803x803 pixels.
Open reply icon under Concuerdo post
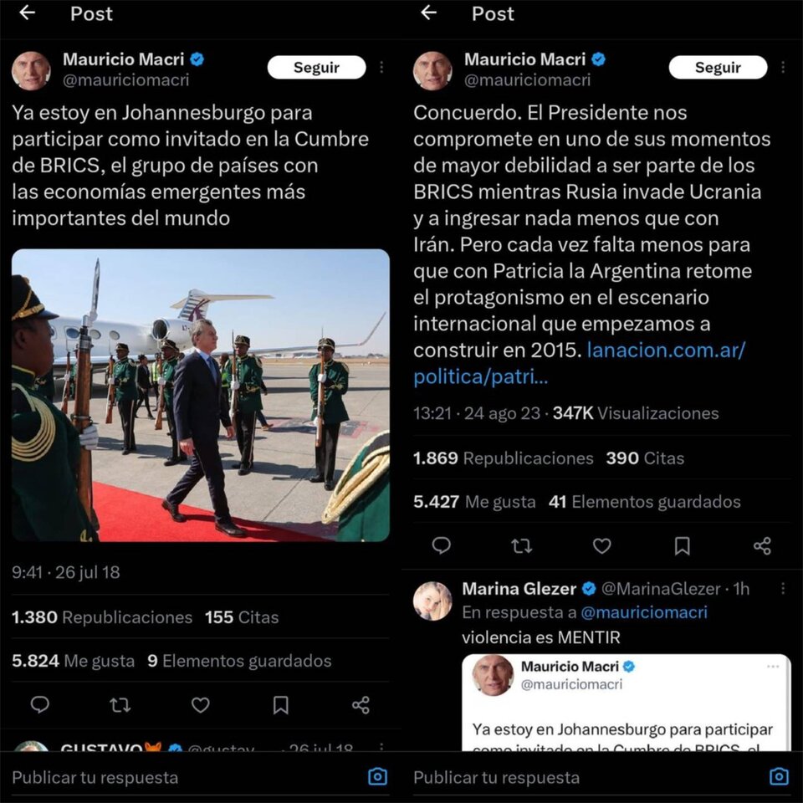coord(442,546)
